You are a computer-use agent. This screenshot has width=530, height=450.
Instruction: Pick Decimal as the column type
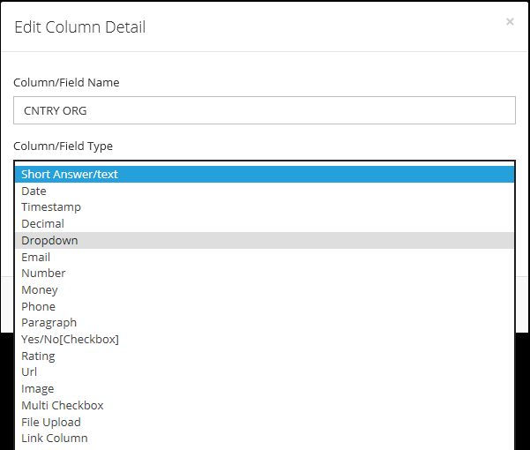(x=265, y=224)
